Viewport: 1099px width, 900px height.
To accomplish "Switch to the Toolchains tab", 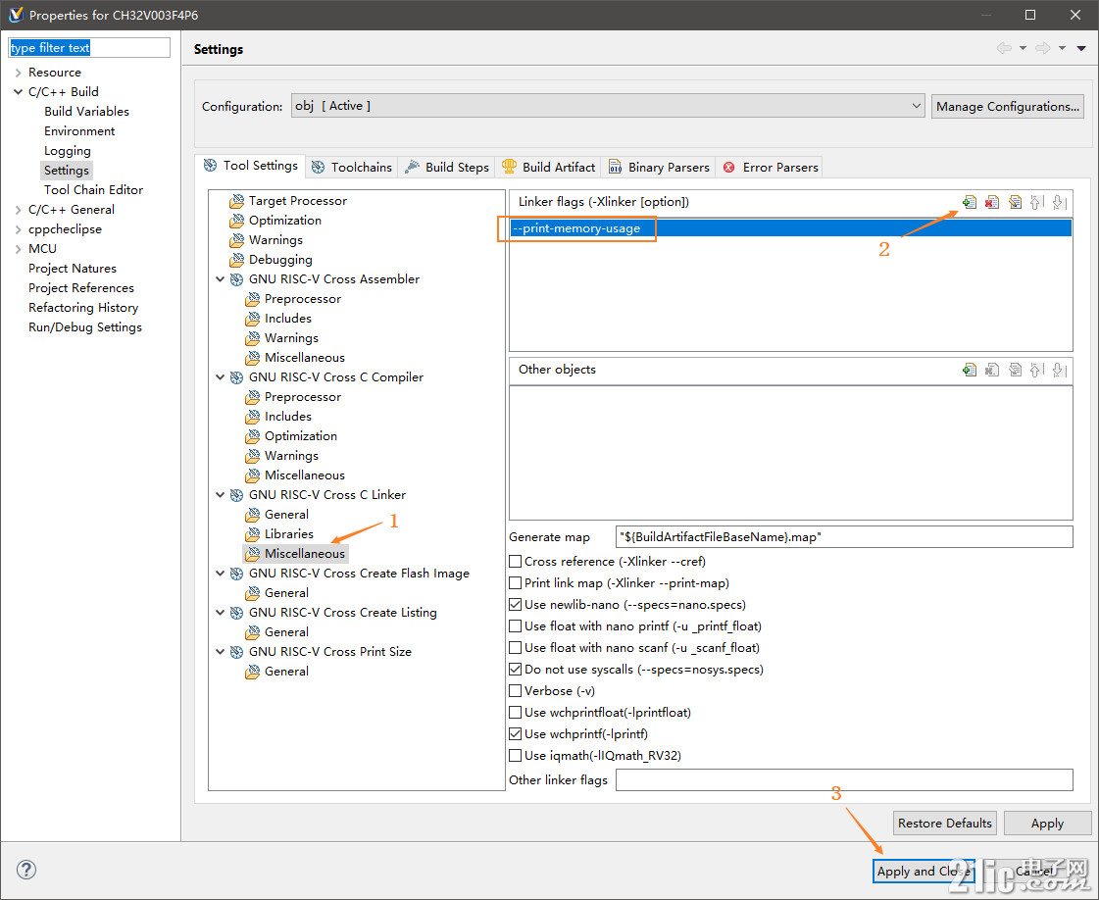I will point(352,168).
